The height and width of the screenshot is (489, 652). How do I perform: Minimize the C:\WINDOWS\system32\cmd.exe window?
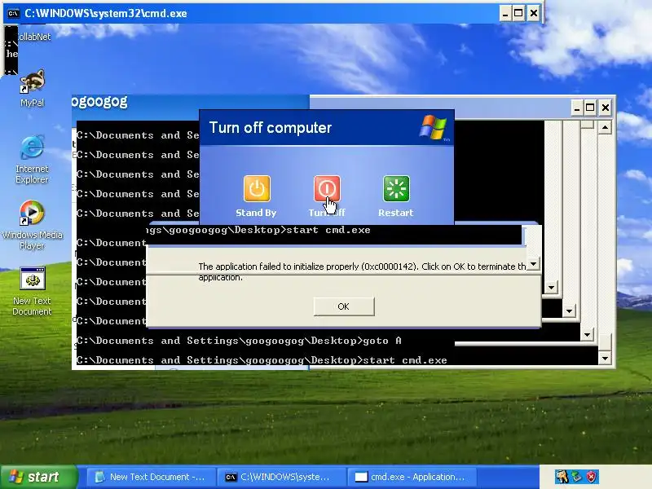(504, 13)
